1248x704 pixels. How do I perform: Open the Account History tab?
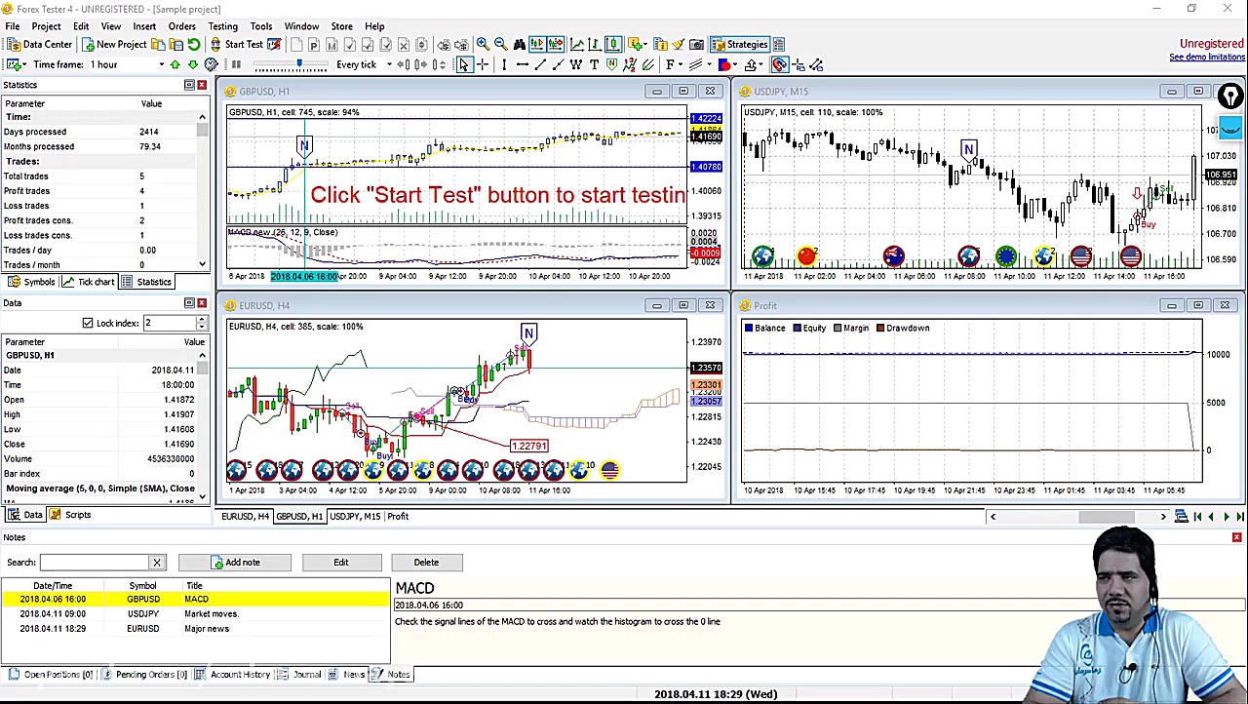point(232,674)
